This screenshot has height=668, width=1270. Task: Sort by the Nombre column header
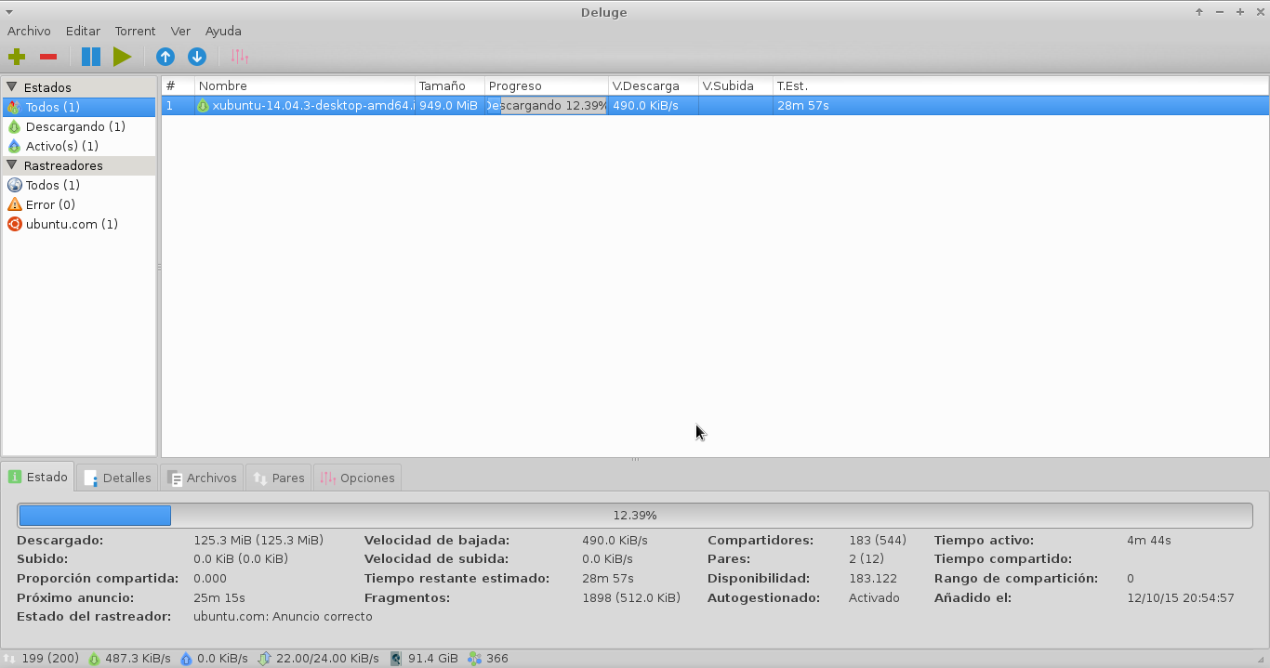[x=304, y=85]
